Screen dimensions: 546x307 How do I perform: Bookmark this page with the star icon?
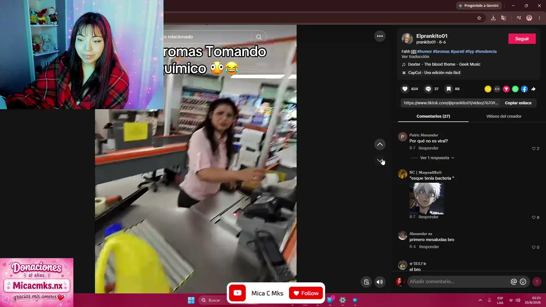[479, 18]
